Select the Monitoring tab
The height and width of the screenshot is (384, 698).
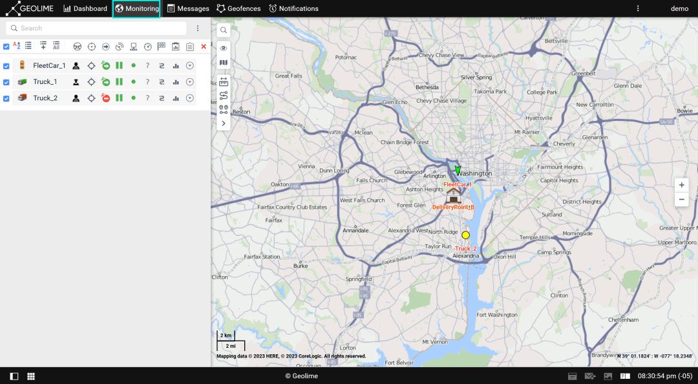tap(136, 8)
